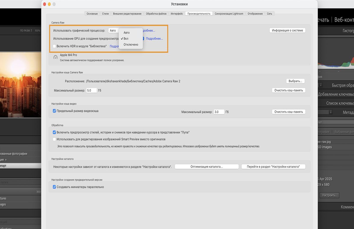Toggle Создавать миниатюры параллельно checkbox
This screenshot has height=229, width=354.
(54, 187)
